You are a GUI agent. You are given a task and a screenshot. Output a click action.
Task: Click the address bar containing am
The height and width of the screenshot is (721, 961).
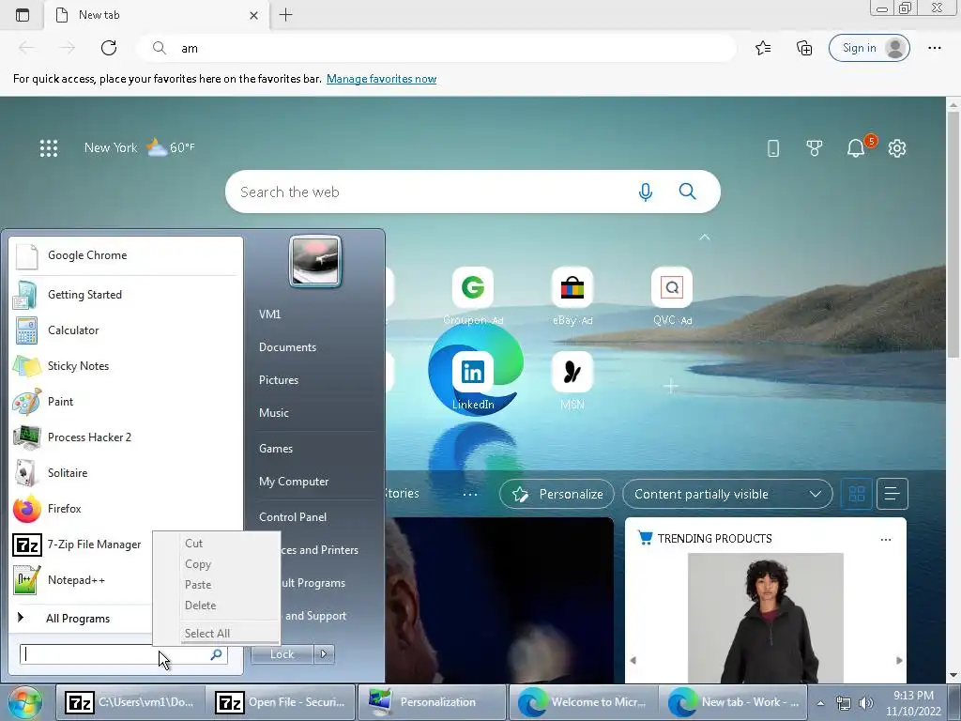(435, 48)
